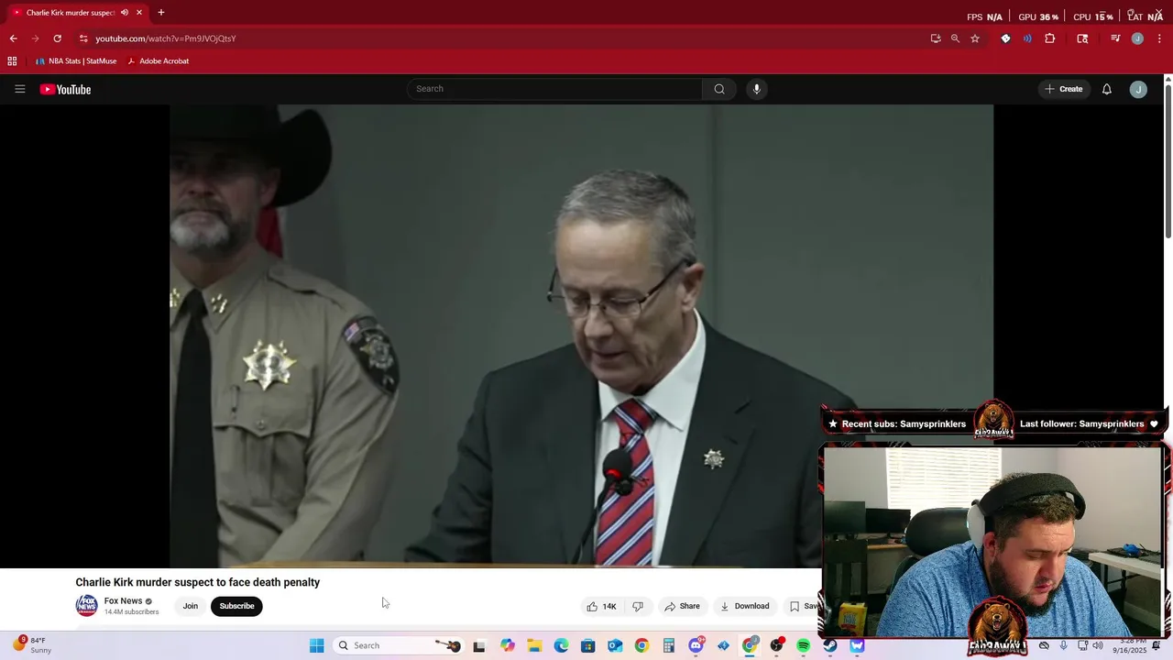The height and width of the screenshot is (660, 1173).
Task: Go back in browser history
Action: (x=13, y=38)
